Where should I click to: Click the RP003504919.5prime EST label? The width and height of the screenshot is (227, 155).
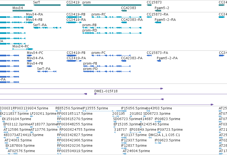pos(75,151)
